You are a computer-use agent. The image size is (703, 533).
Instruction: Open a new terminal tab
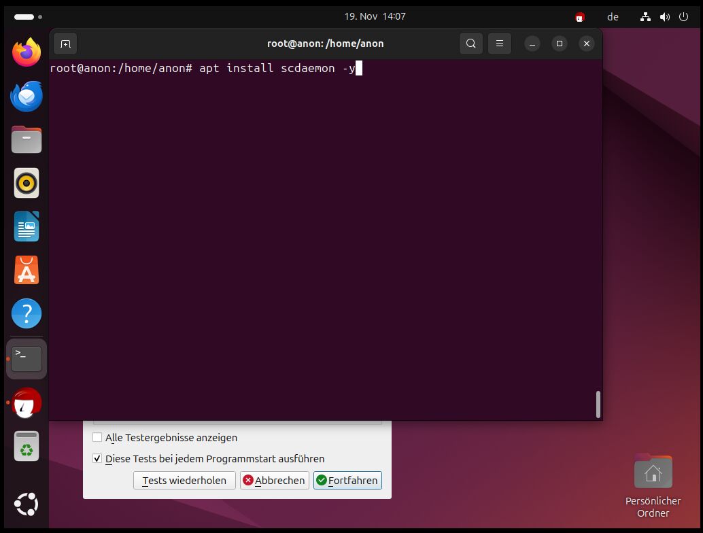coord(65,44)
